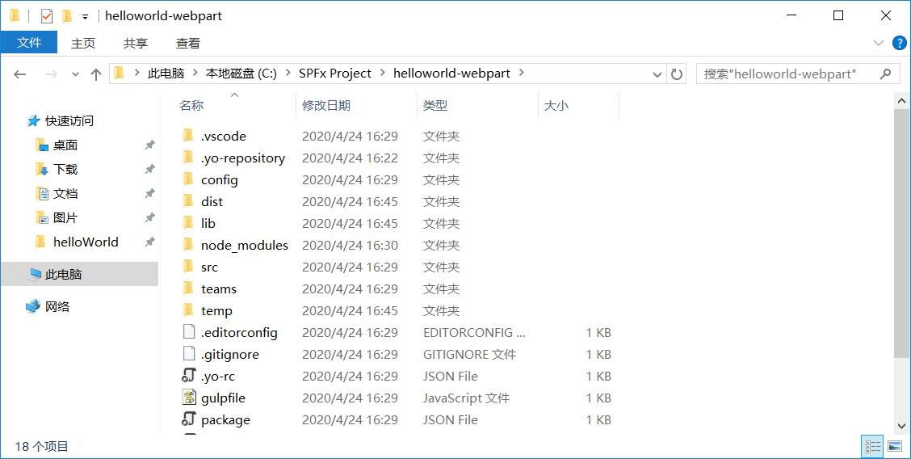Image resolution: width=911 pixels, height=459 pixels.
Task: Click the .vscode folder icon
Action: point(188,136)
